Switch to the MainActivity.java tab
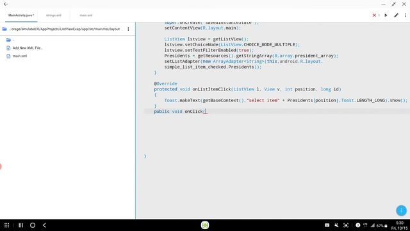This screenshot has height=231, width=410. point(21,15)
